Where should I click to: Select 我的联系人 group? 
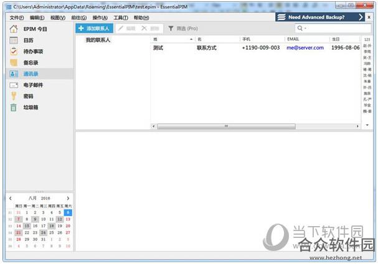[x=98, y=40]
